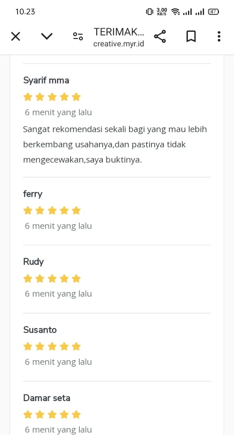Click first star of Syarif mma's rating
This screenshot has height=442, width=234.
pos(28,97)
